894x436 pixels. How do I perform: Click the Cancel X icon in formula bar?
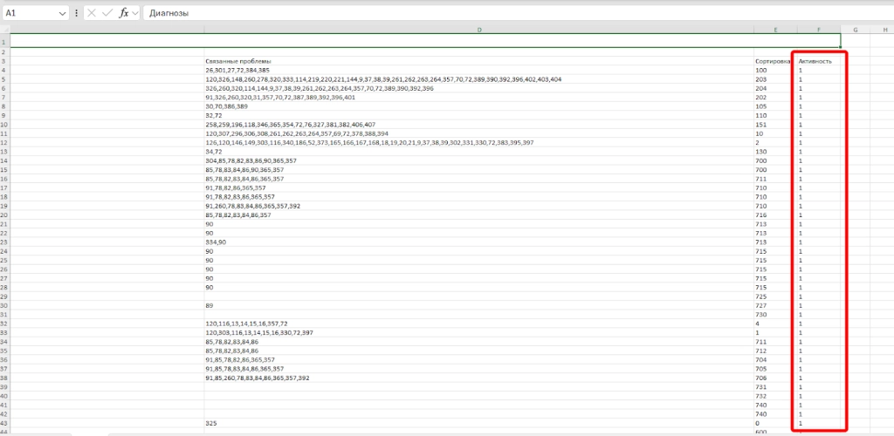[91, 13]
